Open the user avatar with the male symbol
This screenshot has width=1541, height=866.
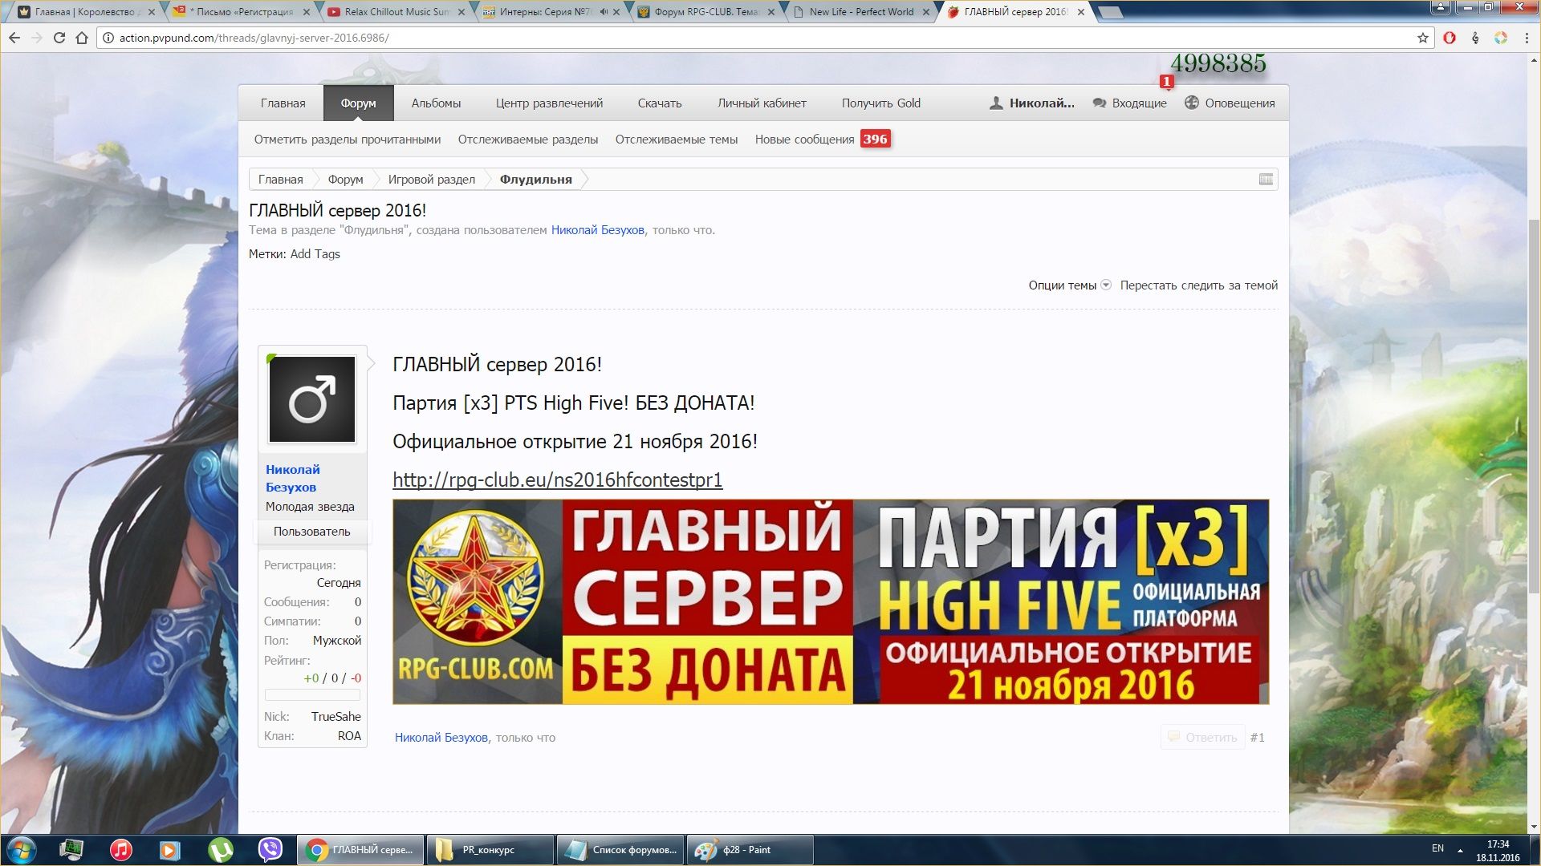point(312,399)
